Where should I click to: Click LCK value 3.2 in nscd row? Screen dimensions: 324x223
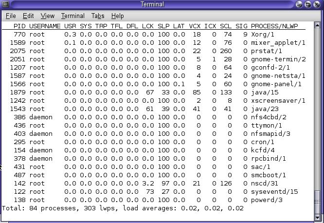[148, 183]
